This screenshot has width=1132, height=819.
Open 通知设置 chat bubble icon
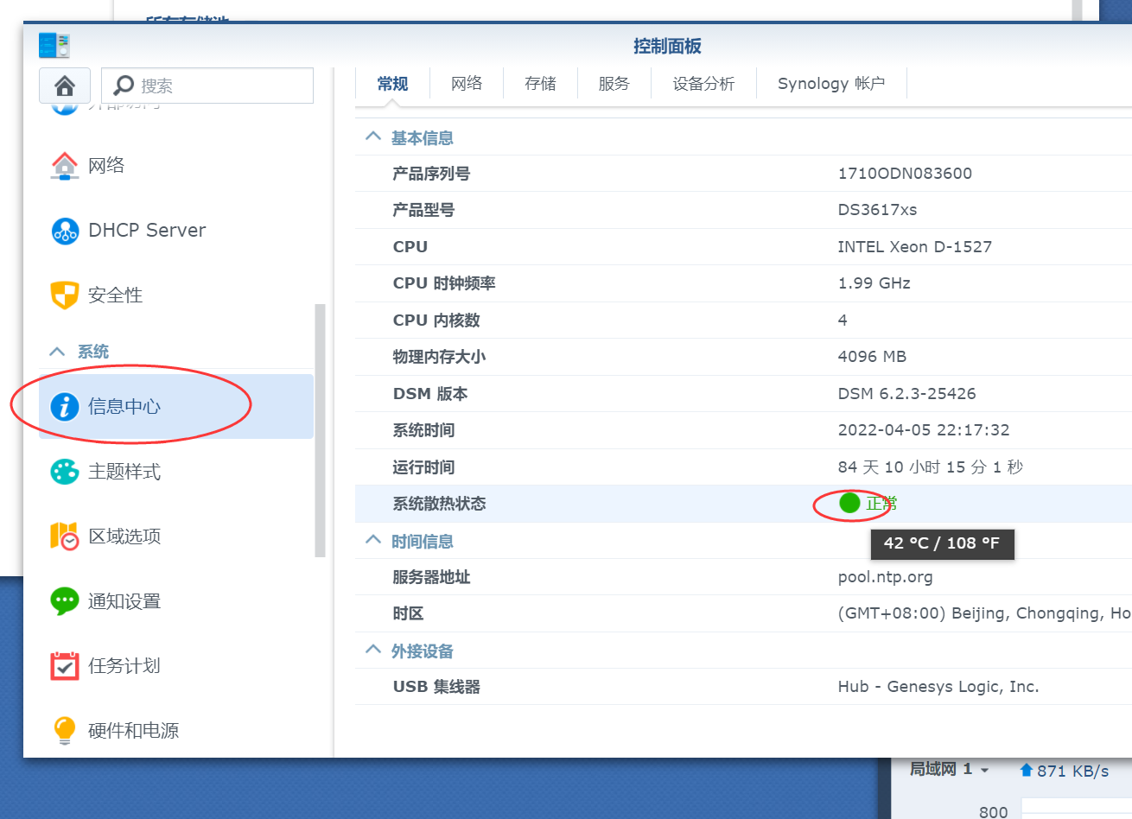pos(65,601)
